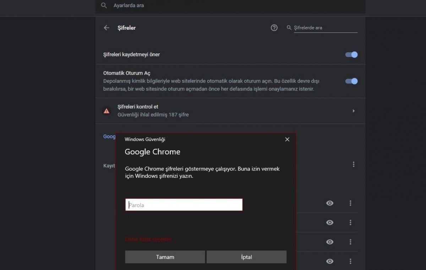
Task: Click the Daha fazla seçenek link
Action: 148,240
